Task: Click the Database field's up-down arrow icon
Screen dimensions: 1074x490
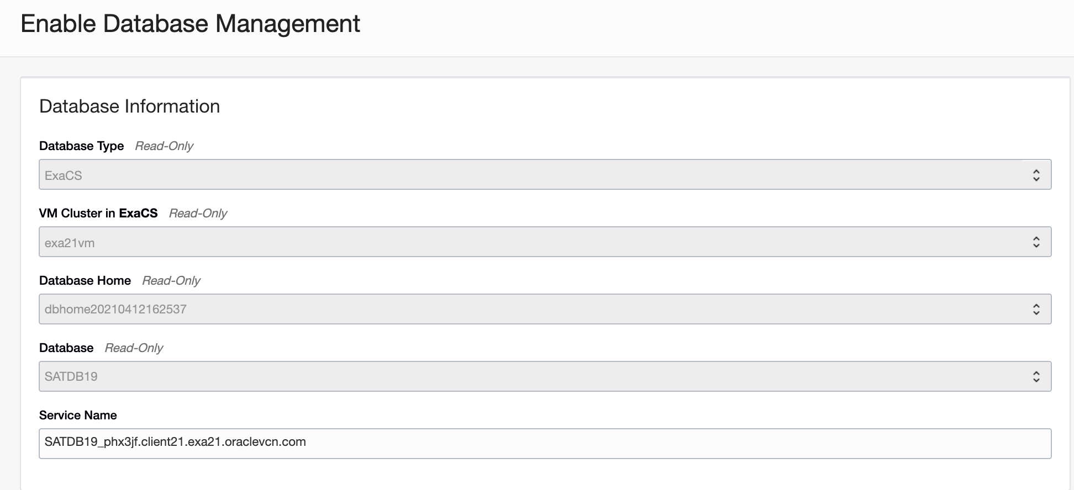Action: click(x=1036, y=377)
